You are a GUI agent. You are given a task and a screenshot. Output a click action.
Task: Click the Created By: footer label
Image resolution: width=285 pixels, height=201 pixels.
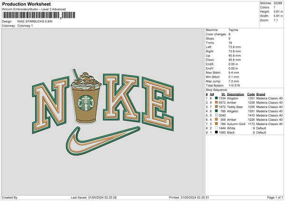pyautogui.click(x=10, y=197)
